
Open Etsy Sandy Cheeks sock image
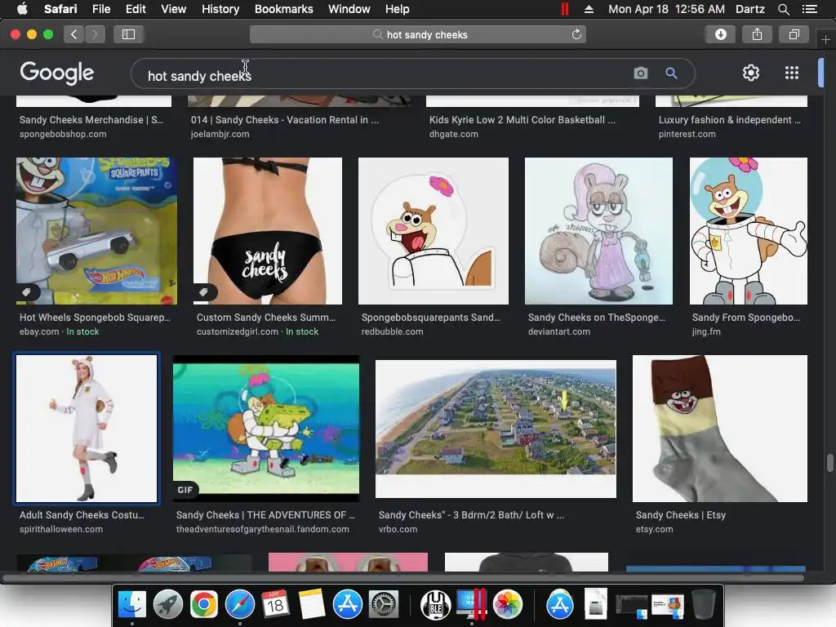tap(720, 429)
